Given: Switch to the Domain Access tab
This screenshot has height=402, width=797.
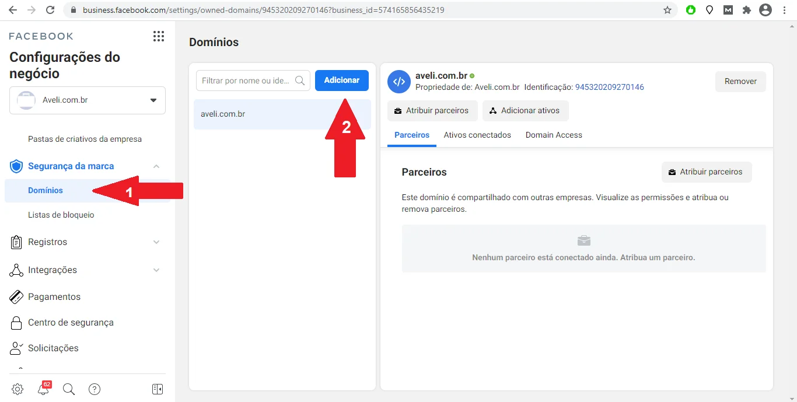Looking at the screenshot, I should (x=554, y=135).
